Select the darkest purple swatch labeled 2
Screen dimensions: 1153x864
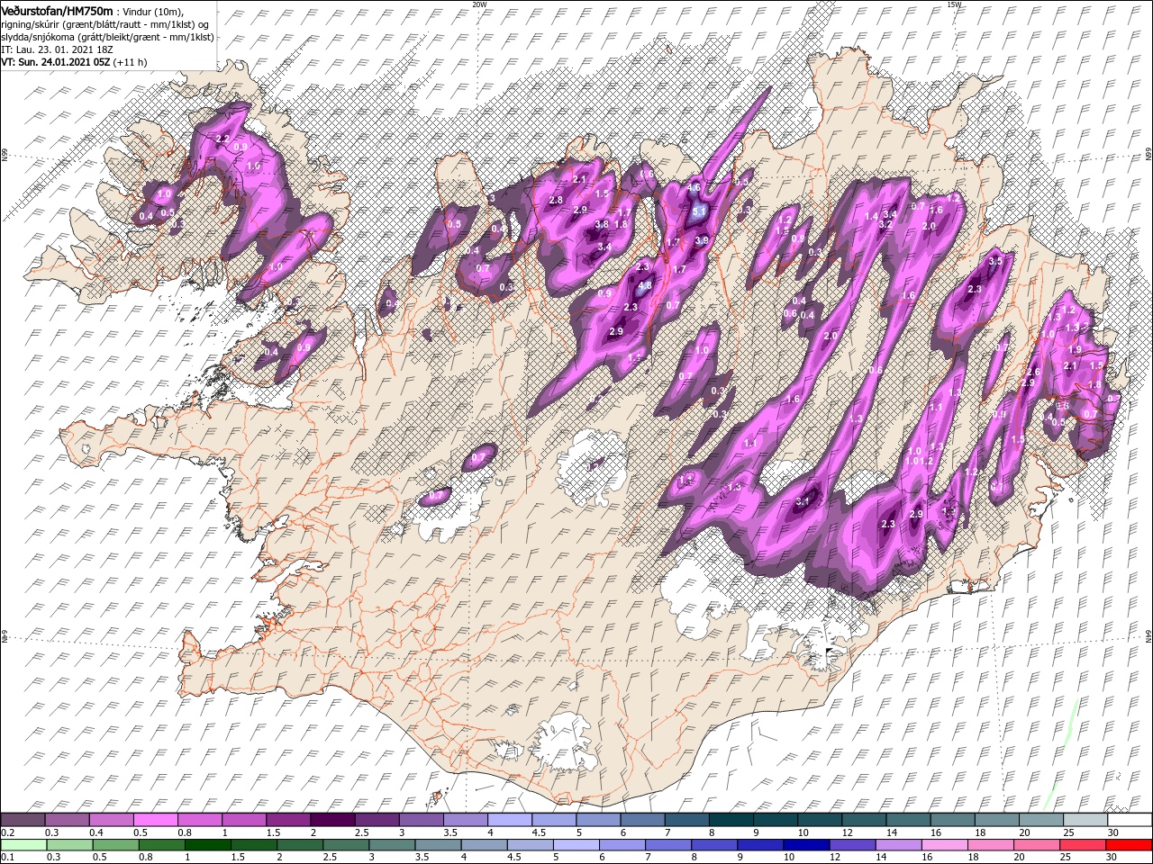pos(332,820)
